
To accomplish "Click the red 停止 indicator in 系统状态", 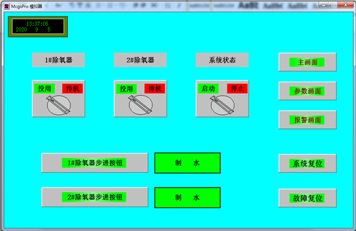I will 238,89.
